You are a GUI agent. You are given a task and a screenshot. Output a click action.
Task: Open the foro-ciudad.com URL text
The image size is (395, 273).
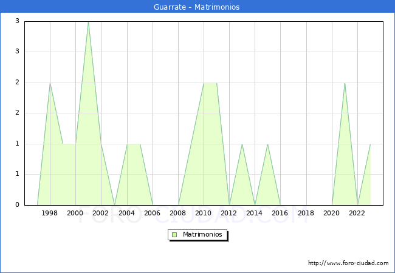(348, 263)
